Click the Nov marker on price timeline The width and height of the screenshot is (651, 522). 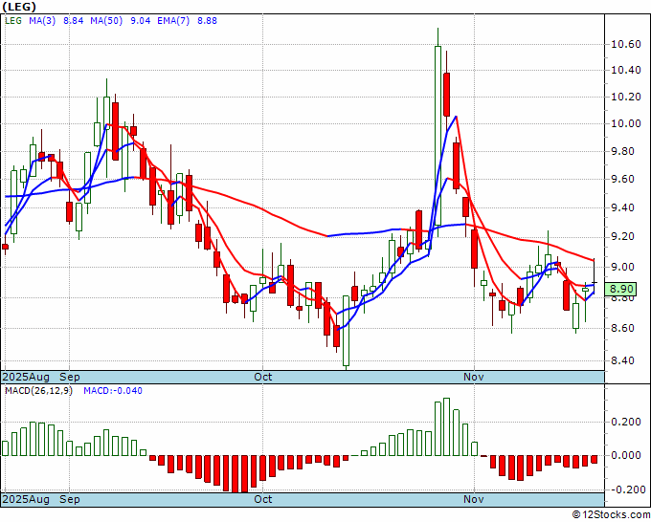[x=474, y=377]
